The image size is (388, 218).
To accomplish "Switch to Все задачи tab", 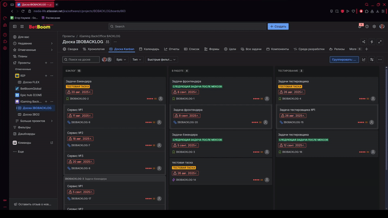I will [251, 49].
